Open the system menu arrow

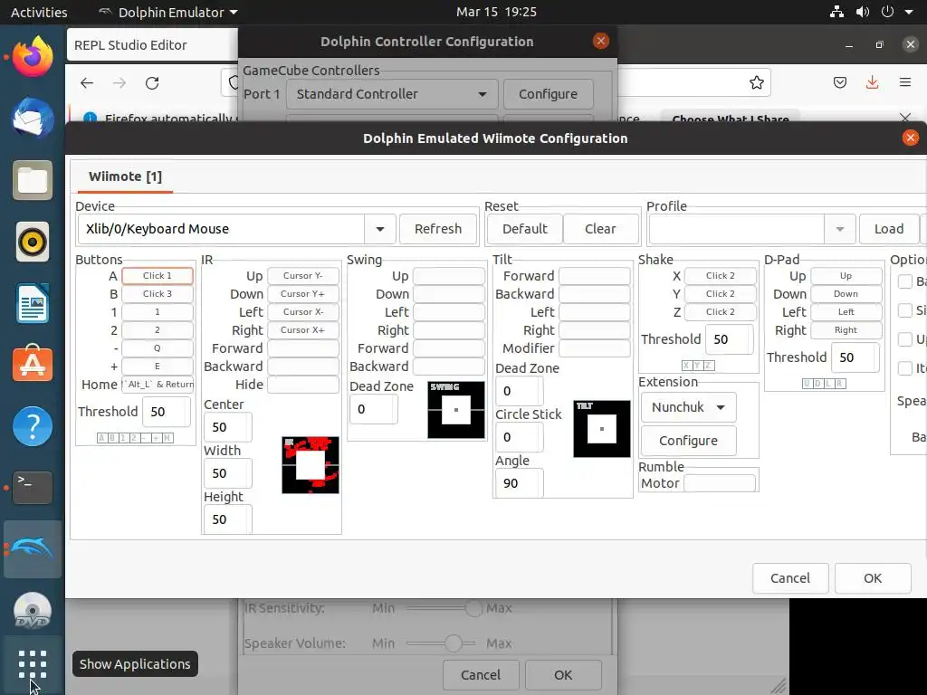pyautogui.click(x=909, y=12)
